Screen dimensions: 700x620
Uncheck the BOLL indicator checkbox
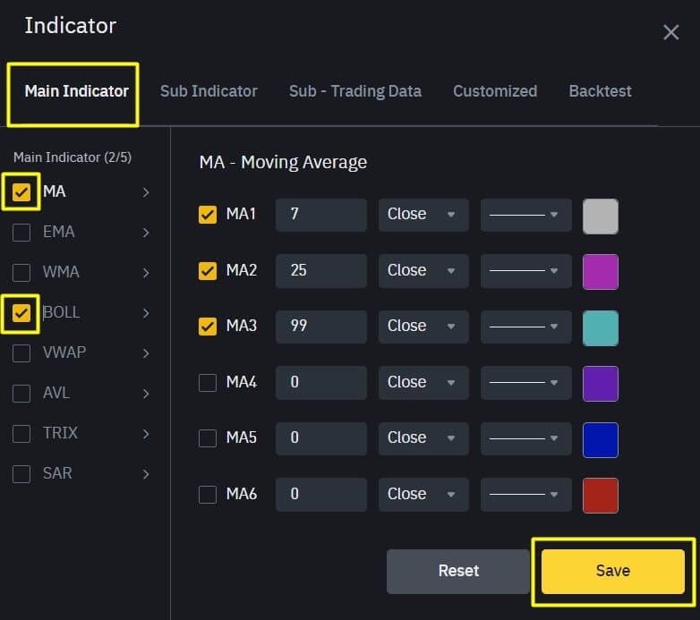21,313
